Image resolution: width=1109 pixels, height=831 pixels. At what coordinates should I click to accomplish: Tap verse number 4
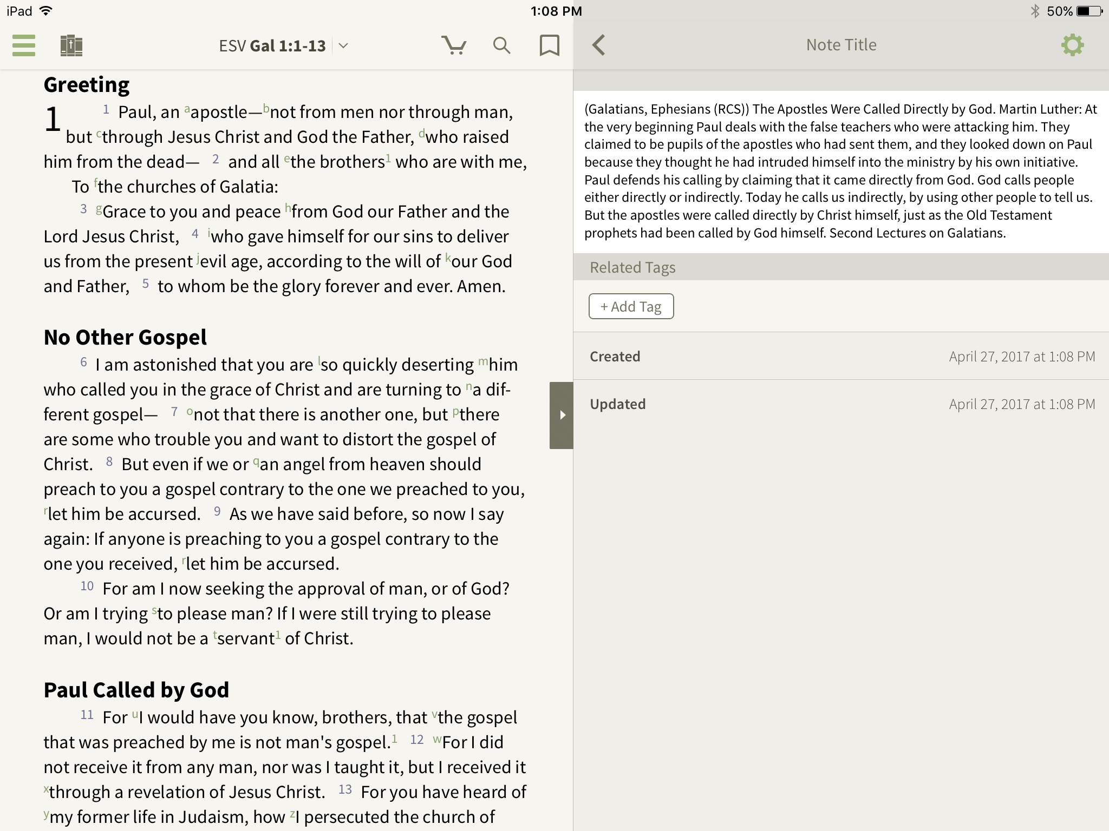195,234
